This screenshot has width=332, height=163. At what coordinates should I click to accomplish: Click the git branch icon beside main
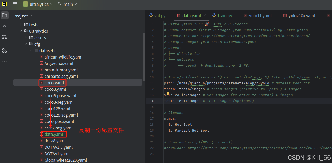coord(60,4)
